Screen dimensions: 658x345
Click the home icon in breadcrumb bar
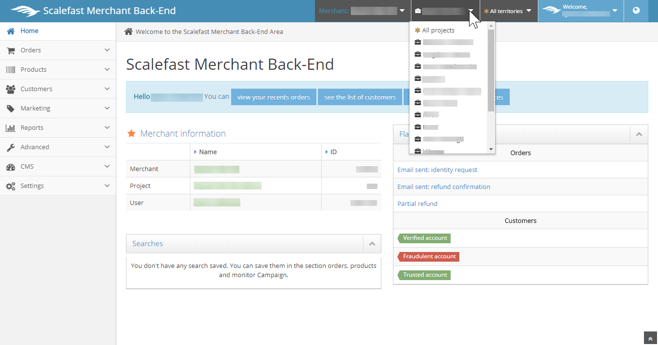[x=128, y=31]
